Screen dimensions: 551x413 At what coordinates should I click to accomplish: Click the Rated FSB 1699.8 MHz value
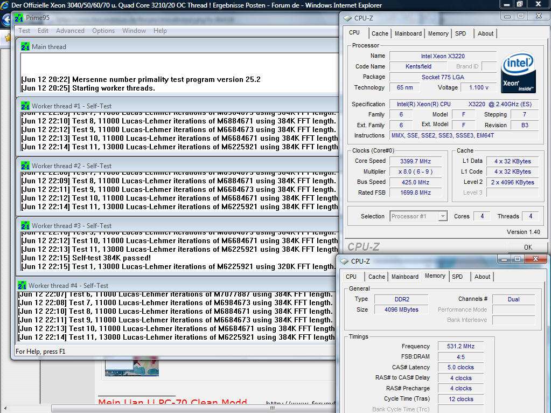pyautogui.click(x=415, y=192)
